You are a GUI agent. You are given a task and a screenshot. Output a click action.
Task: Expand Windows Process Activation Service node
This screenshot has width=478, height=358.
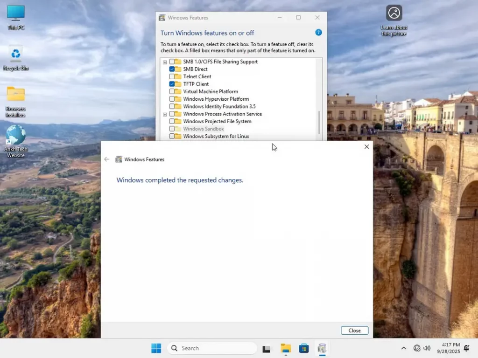pos(165,114)
